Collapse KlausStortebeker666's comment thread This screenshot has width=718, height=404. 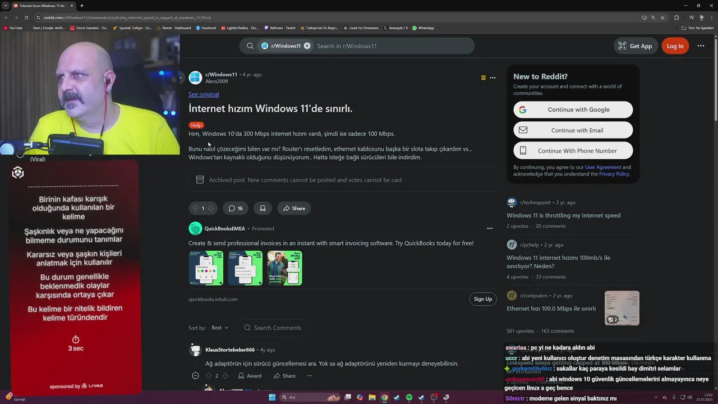(x=195, y=376)
